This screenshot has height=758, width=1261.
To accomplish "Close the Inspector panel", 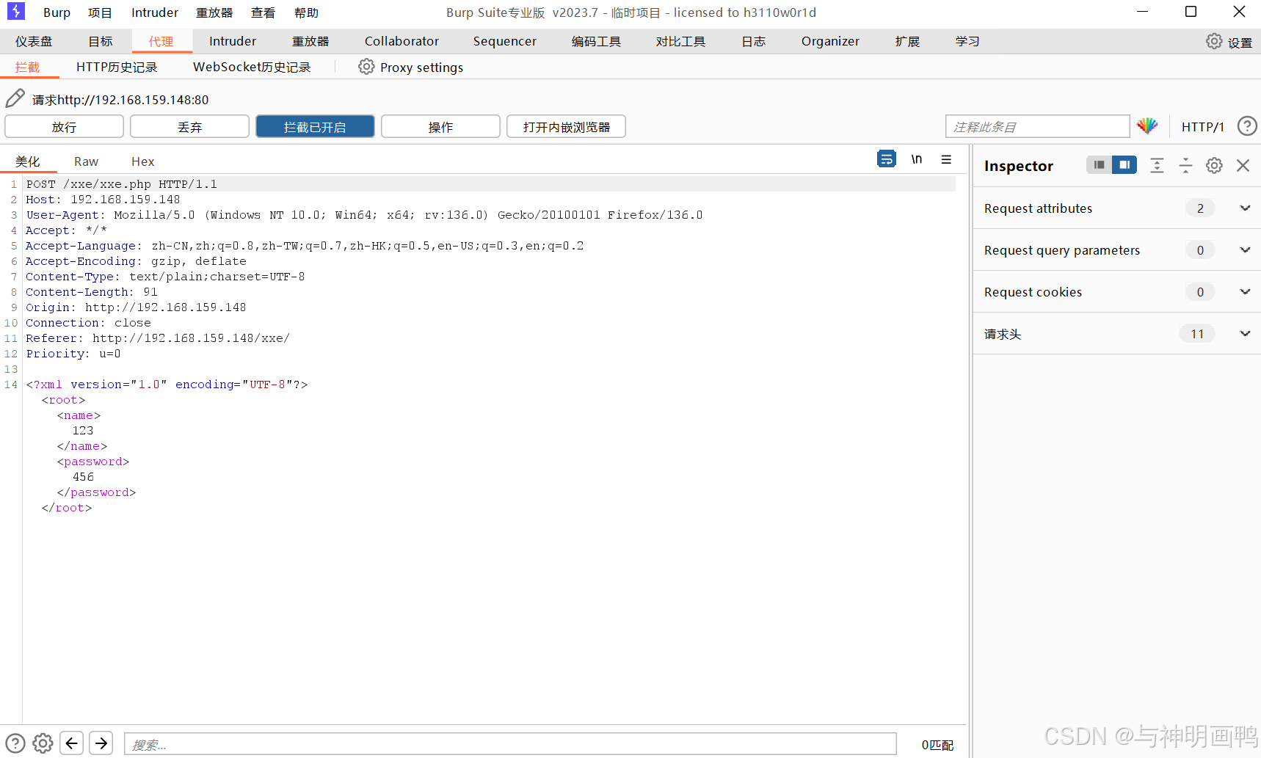I will point(1243,165).
